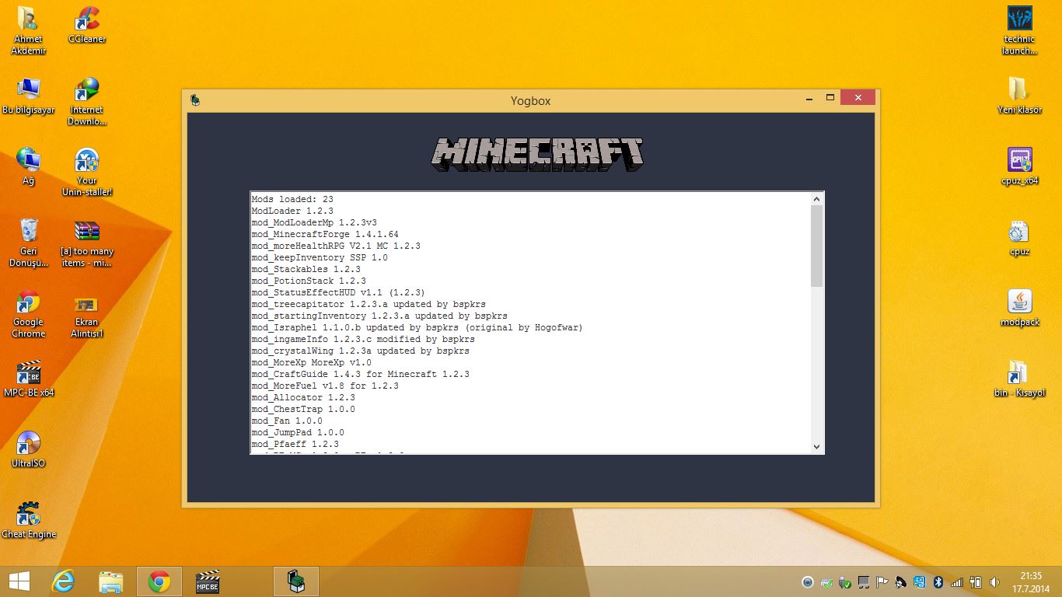Open network signal tray icon
The image size is (1062, 597).
click(x=956, y=582)
